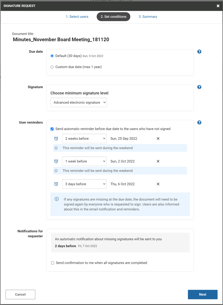Screen dimensions: 223x305
Task: Click the Next button
Action: (203, 295)
